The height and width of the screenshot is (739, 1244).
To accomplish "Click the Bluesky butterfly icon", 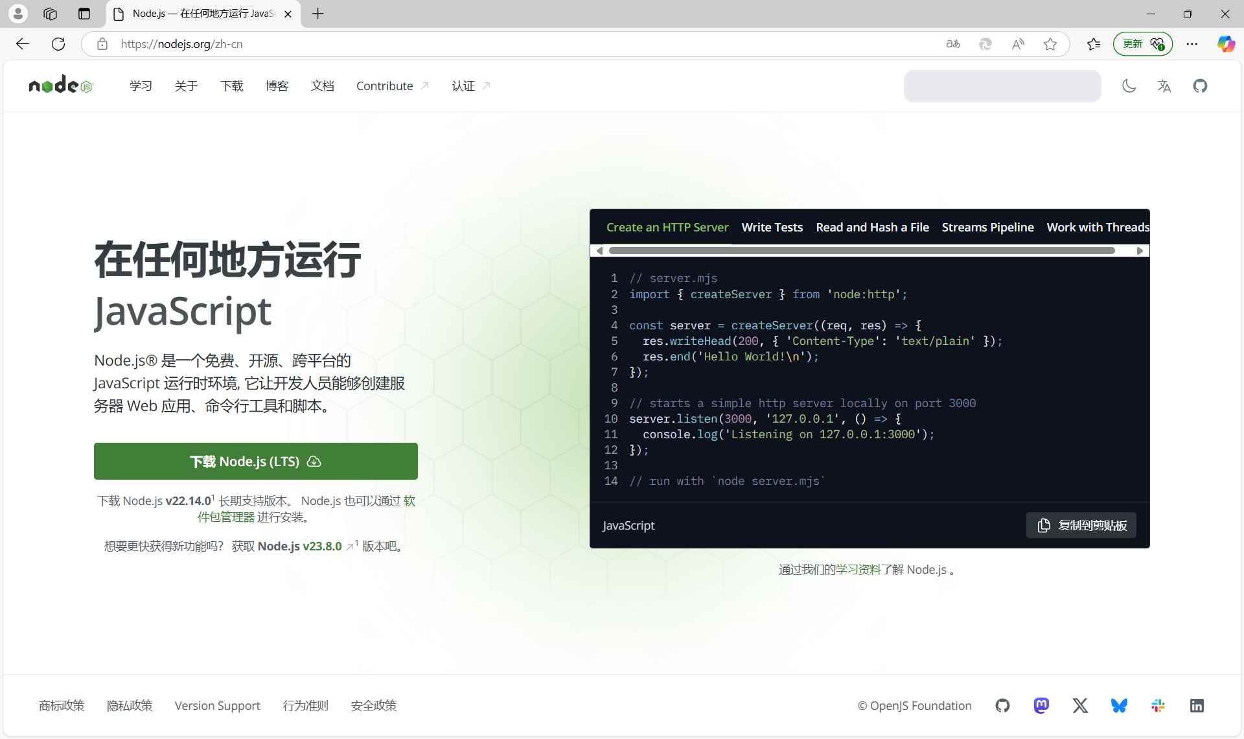I will pyautogui.click(x=1119, y=705).
